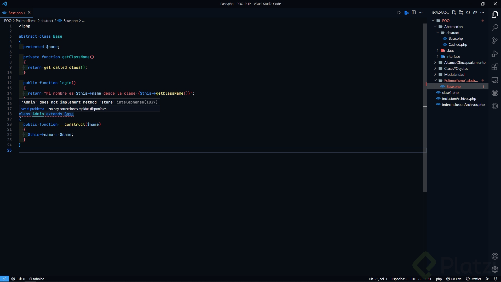The image size is (501, 282).
Task: Open remote window indicator in status bar
Action: [4, 279]
